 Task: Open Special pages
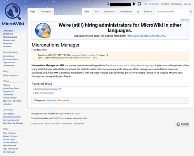9,139
